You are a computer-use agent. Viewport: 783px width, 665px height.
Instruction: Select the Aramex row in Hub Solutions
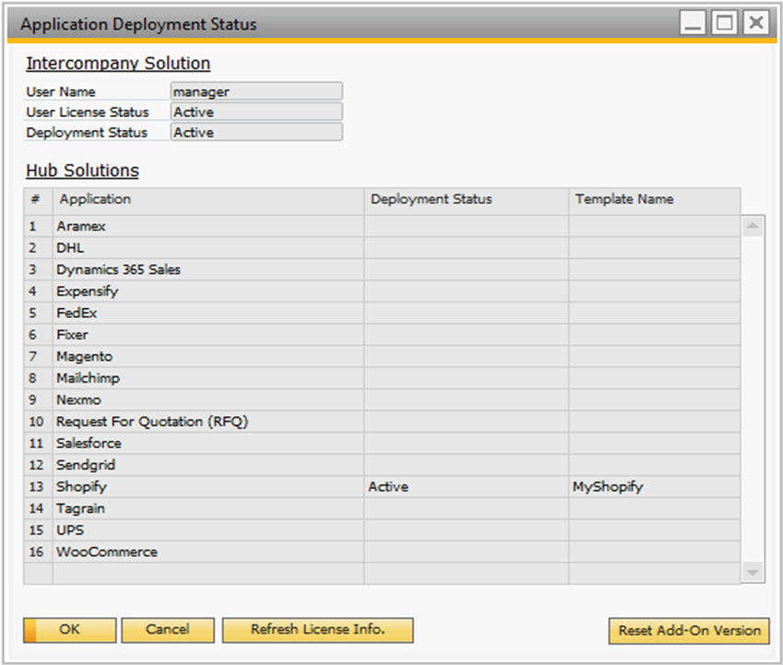81,226
